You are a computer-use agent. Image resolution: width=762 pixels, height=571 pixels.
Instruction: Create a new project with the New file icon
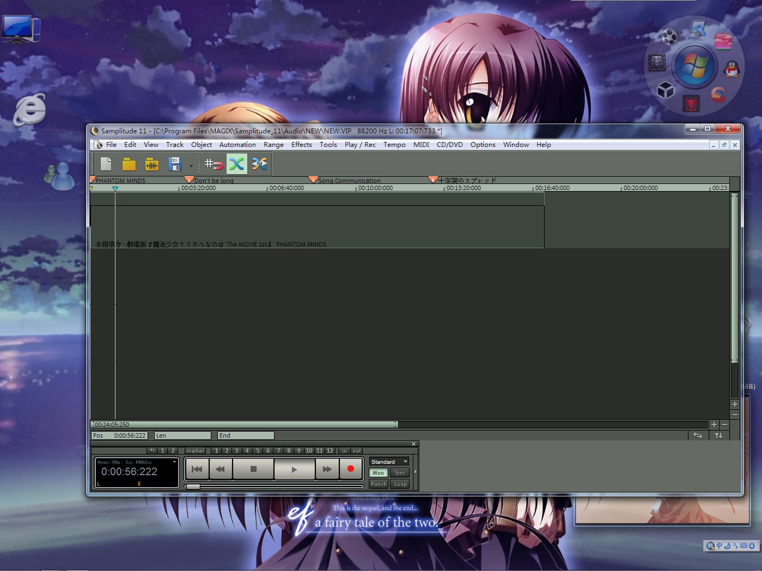(106, 164)
